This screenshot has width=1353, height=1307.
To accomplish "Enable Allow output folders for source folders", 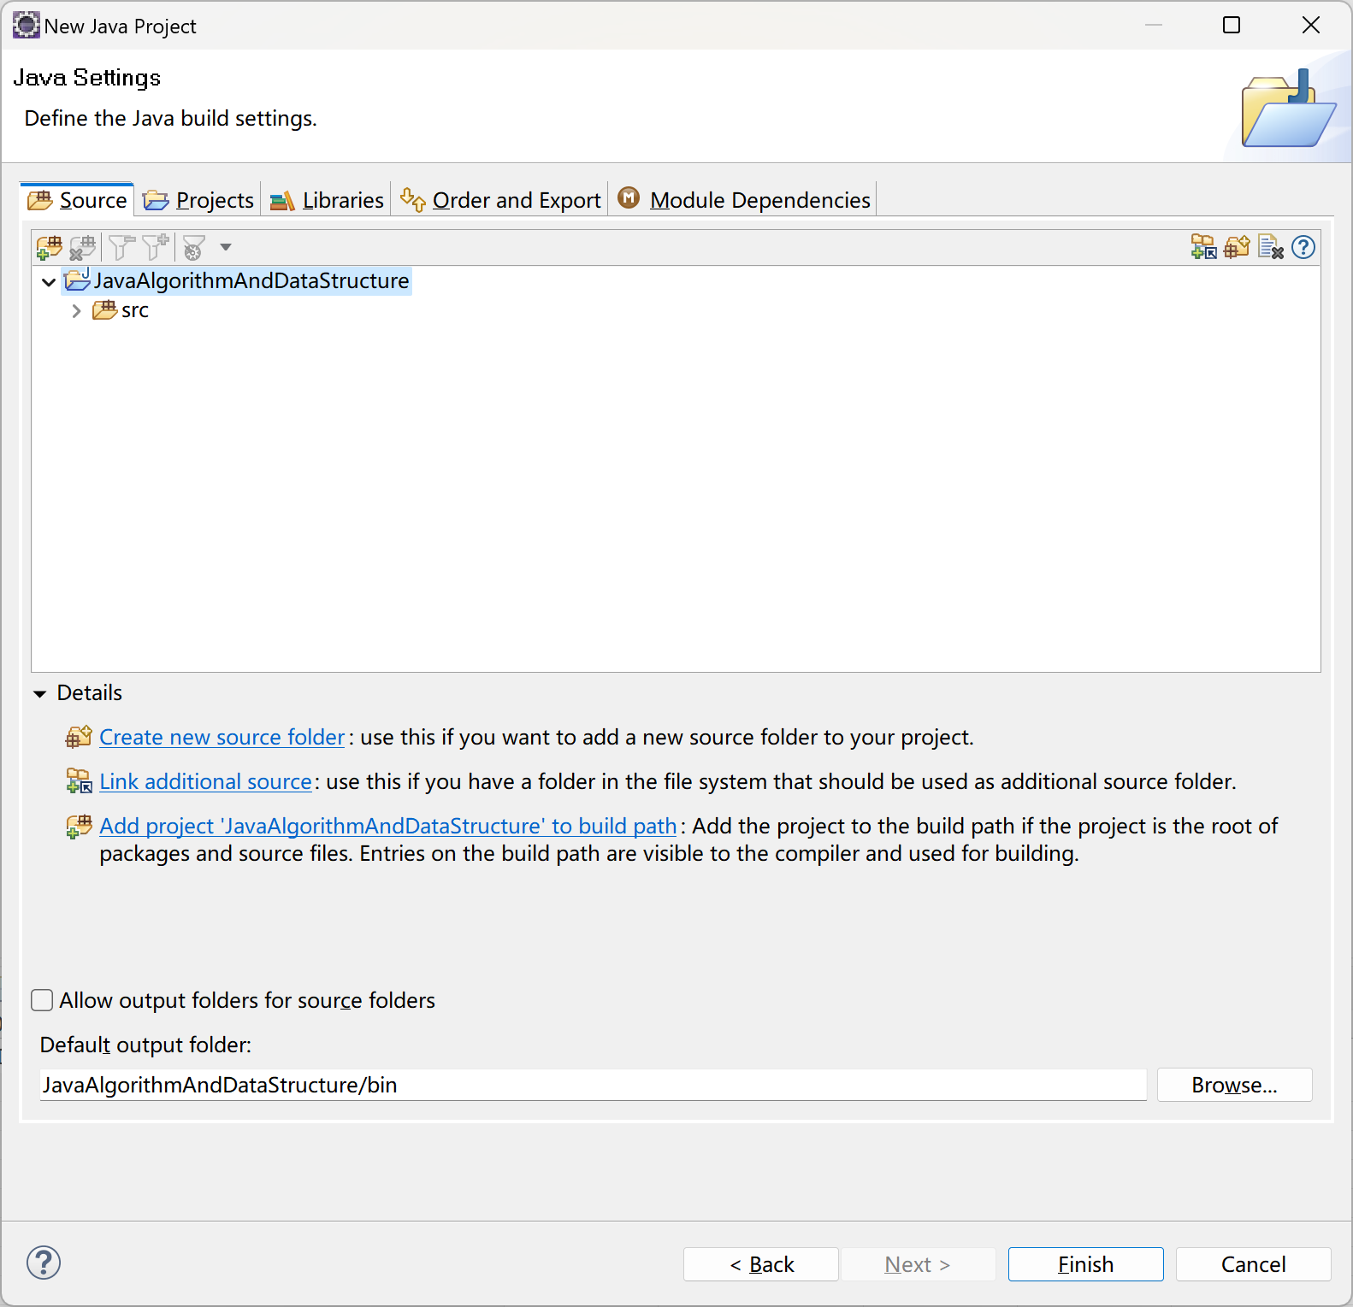I will coord(42,1000).
